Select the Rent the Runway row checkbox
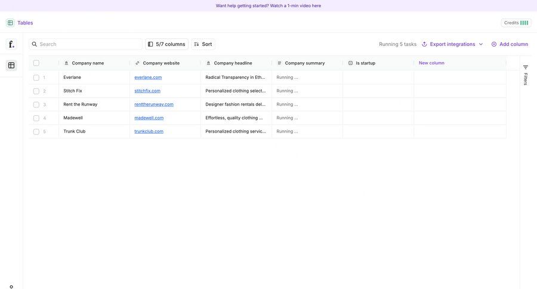This screenshot has width=537, height=289. 36,104
